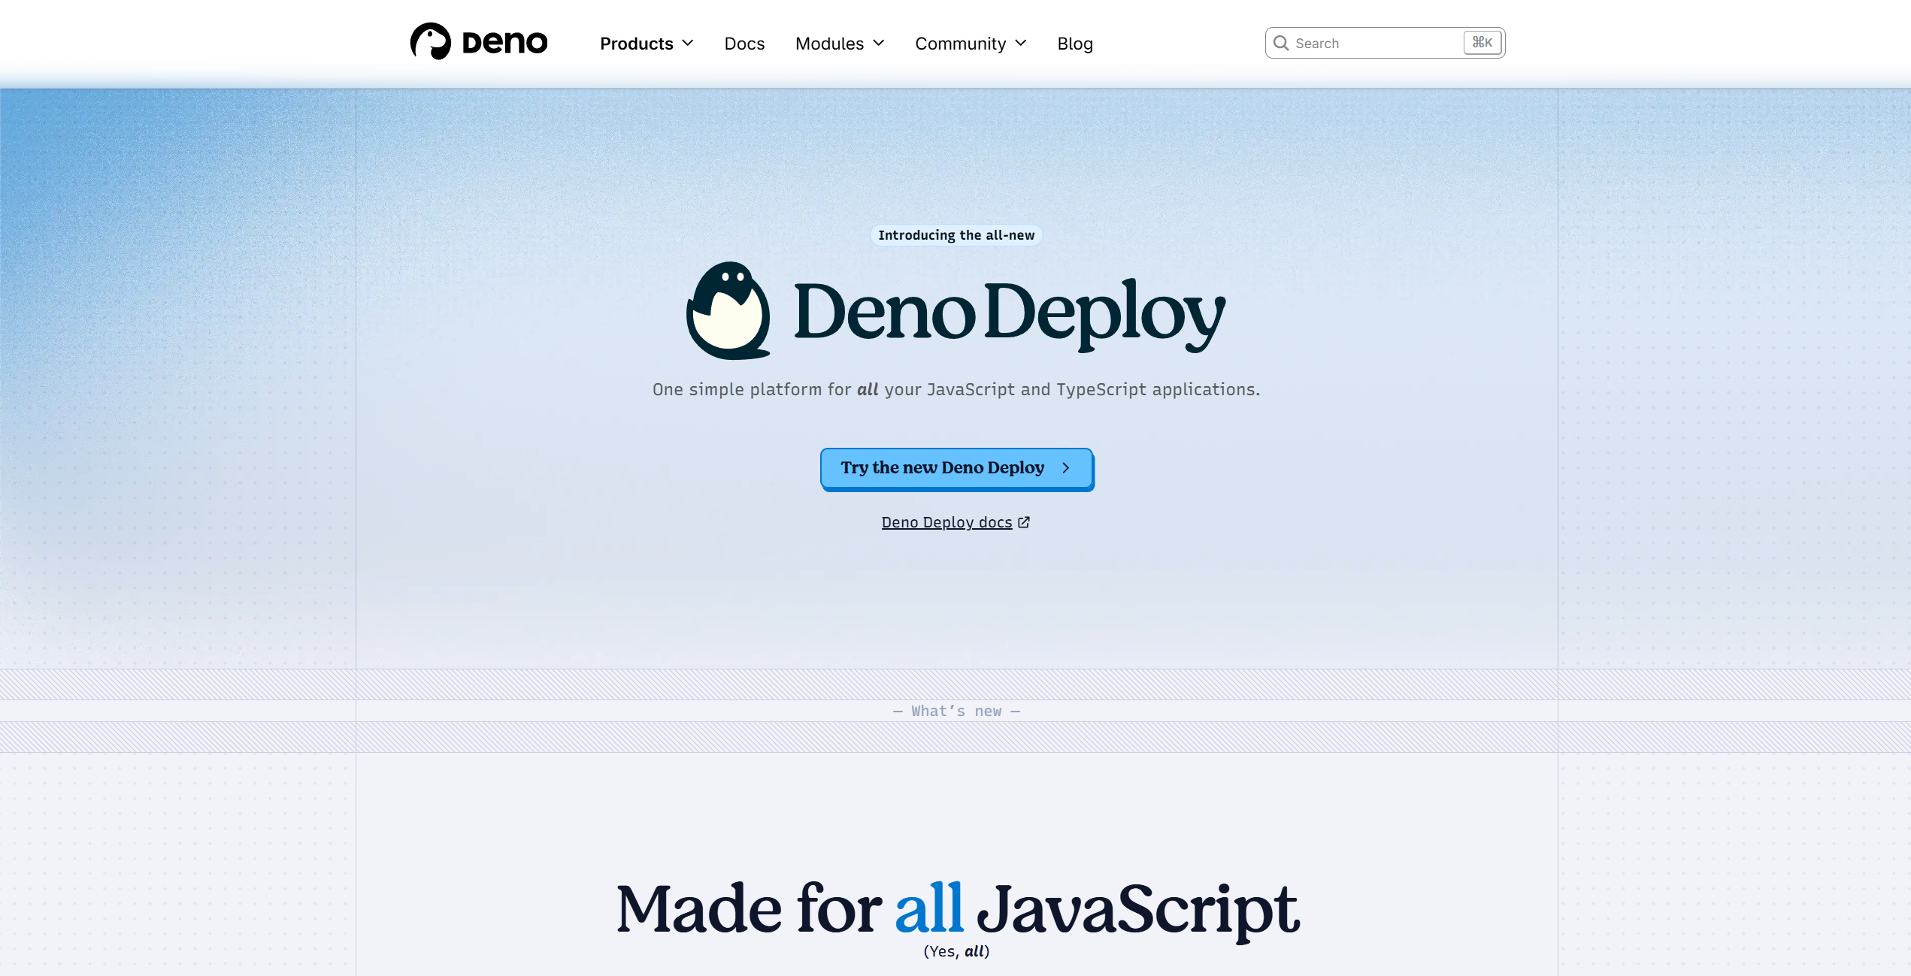Open the Modules menu

(829, 44)
